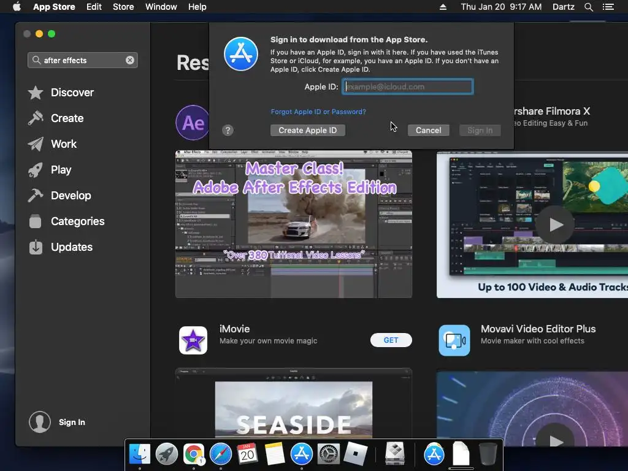The width and height of the screenshot is (628, 471).
Task: Open the Store menu
Action: point(123,7)
